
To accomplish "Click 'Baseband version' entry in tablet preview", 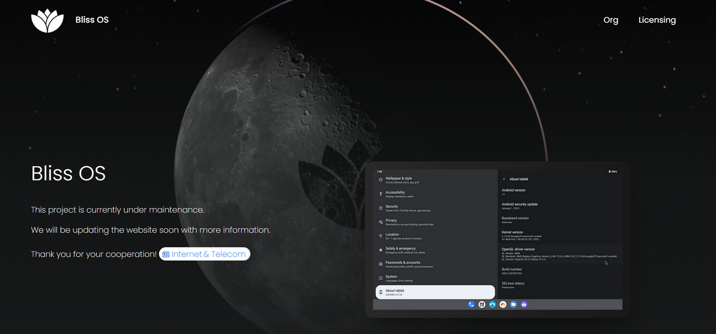I will (560, 220).
